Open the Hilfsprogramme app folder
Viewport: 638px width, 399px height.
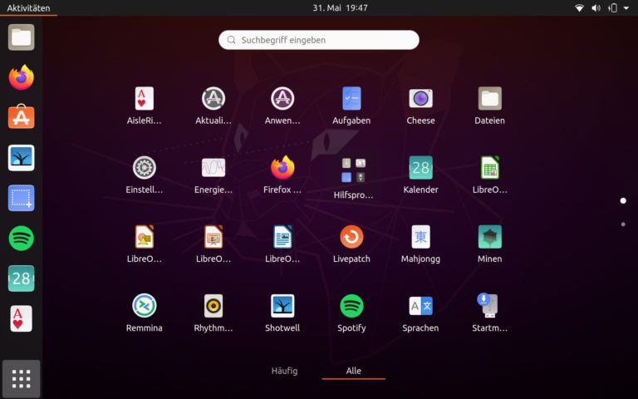[353, 170]
